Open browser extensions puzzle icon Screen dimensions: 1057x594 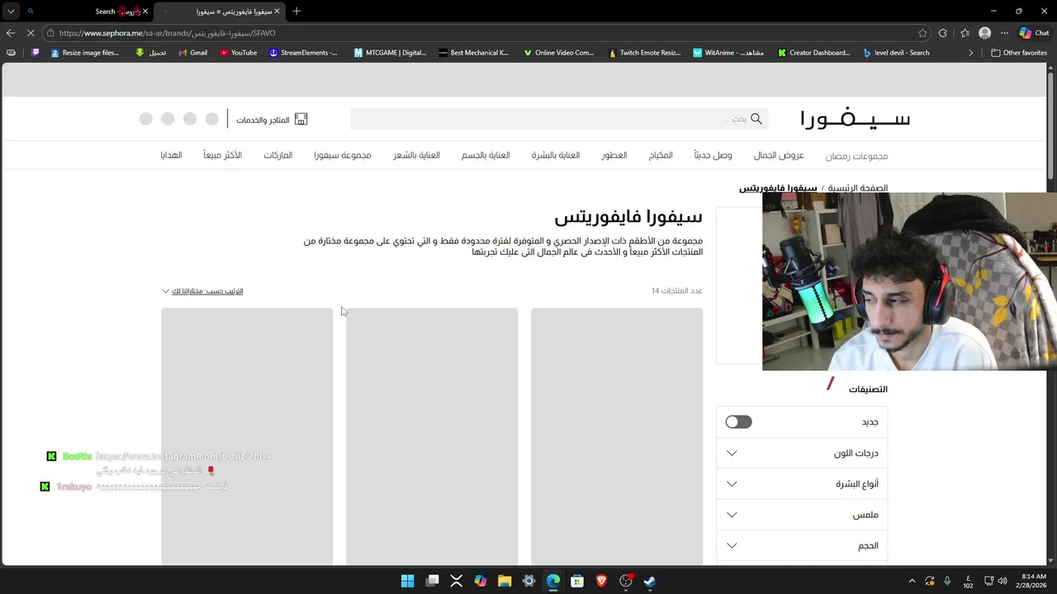943,33
